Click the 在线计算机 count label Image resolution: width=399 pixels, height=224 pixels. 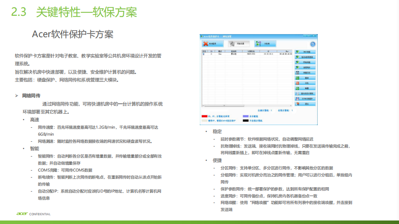pyautogui.click(x=285, y=111)
